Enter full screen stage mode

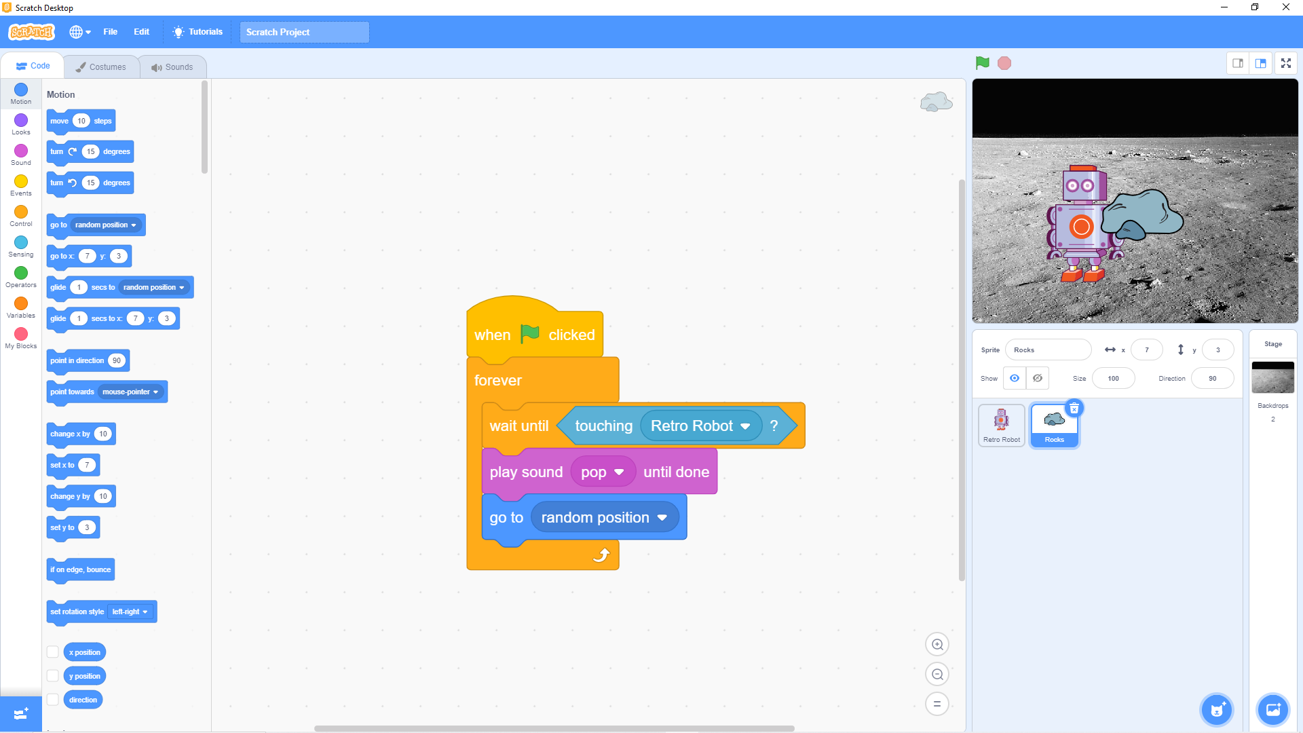pos(1286,63)
